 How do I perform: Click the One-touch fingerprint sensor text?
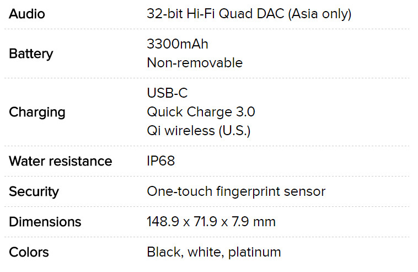[236, 191]
